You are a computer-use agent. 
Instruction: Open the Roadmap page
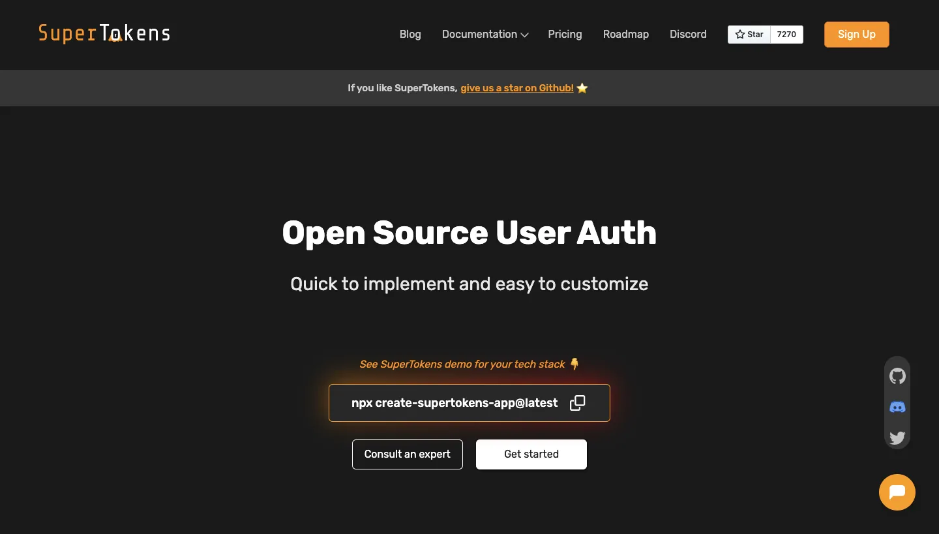[625, 34]
